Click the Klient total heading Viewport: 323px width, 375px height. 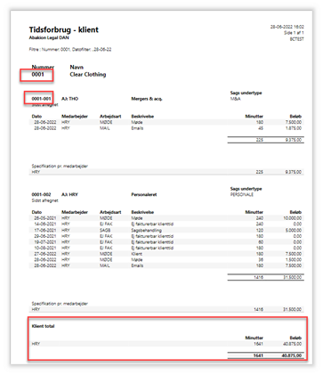pos(43,326)
